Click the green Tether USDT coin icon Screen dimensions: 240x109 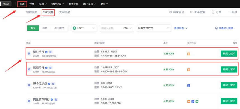74,28
